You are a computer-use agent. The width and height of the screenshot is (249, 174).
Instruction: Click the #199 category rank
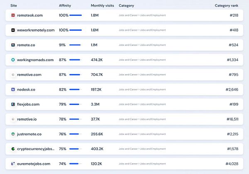coord(234,104)
